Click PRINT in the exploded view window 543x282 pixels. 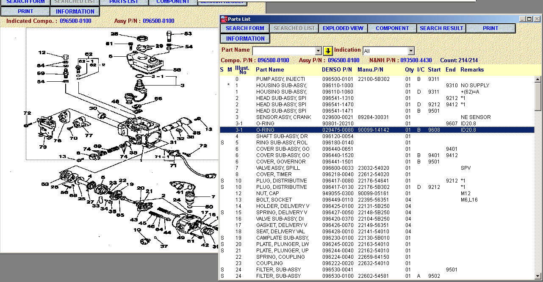click(x=25, y=11)
